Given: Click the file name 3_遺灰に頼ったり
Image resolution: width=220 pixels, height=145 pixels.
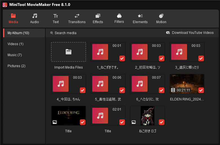Looking at the screenshot, I should pyautogui.click(x=187, y=67).
